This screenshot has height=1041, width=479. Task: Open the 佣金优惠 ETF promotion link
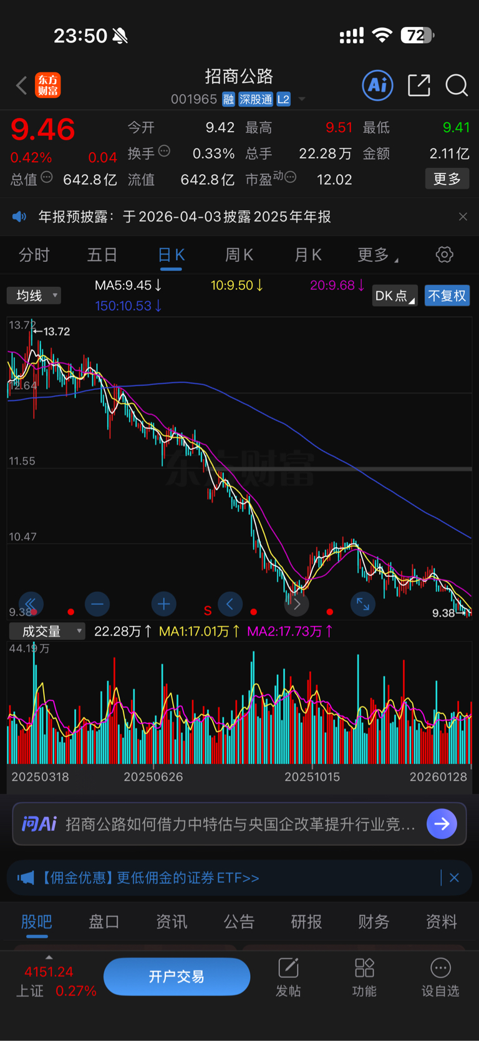(x=150, y=878)
